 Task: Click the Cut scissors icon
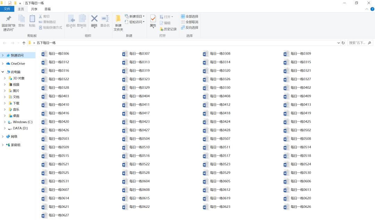click(x=40, y=16)
